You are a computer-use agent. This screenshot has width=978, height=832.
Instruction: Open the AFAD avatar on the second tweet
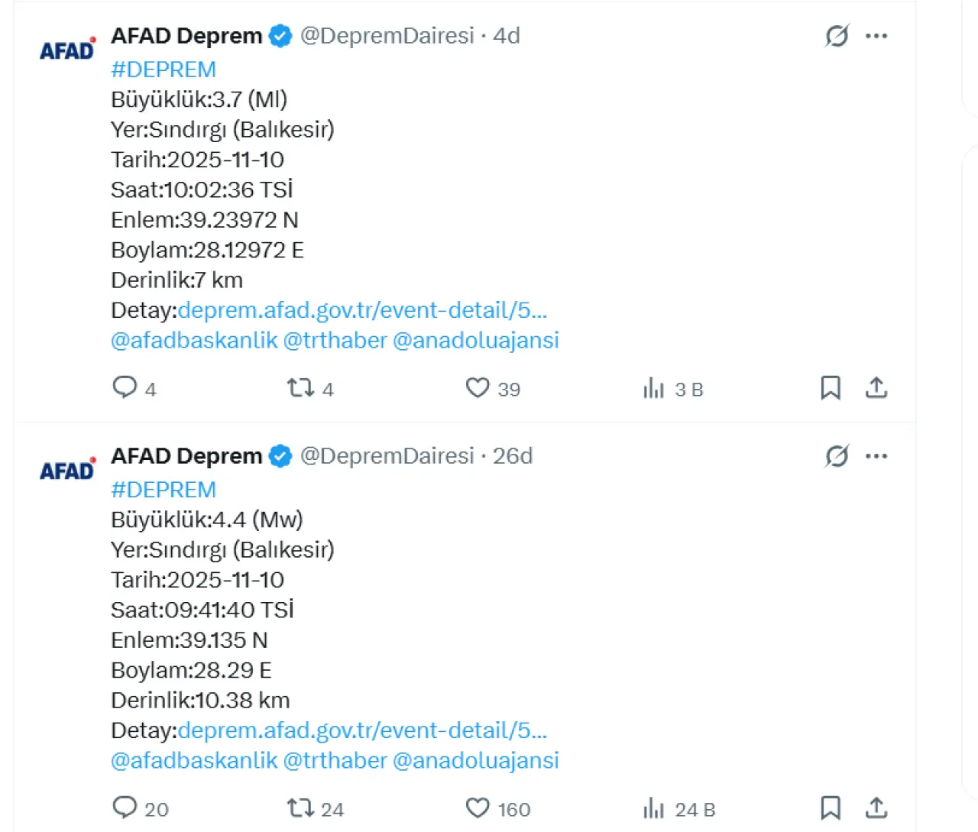(x=67, y=470)
